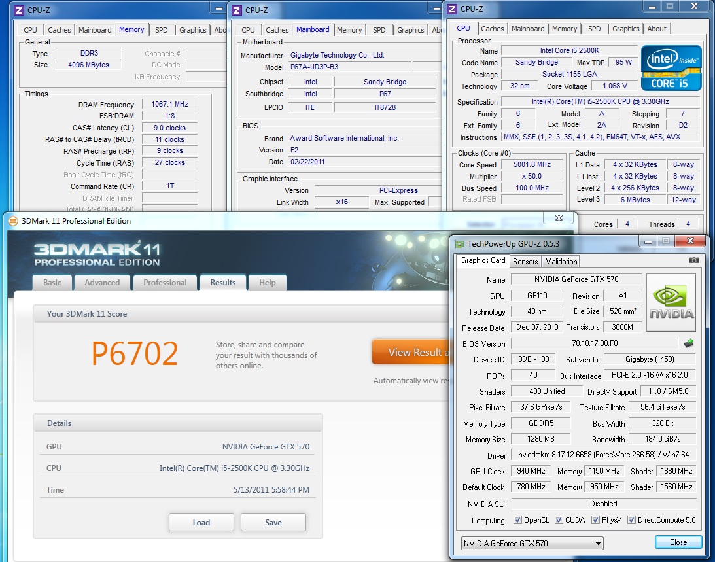Click the BIOS Version field 70.10.17.00.F0
Screen dimensions: 715x562
click(x=595, y=343)
